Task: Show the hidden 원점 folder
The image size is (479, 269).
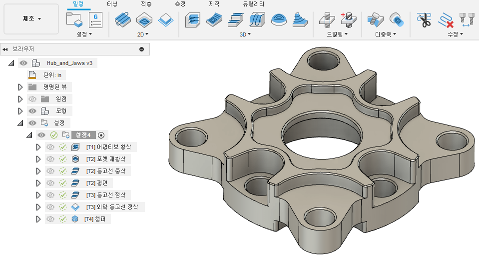Action: [32, 99]
